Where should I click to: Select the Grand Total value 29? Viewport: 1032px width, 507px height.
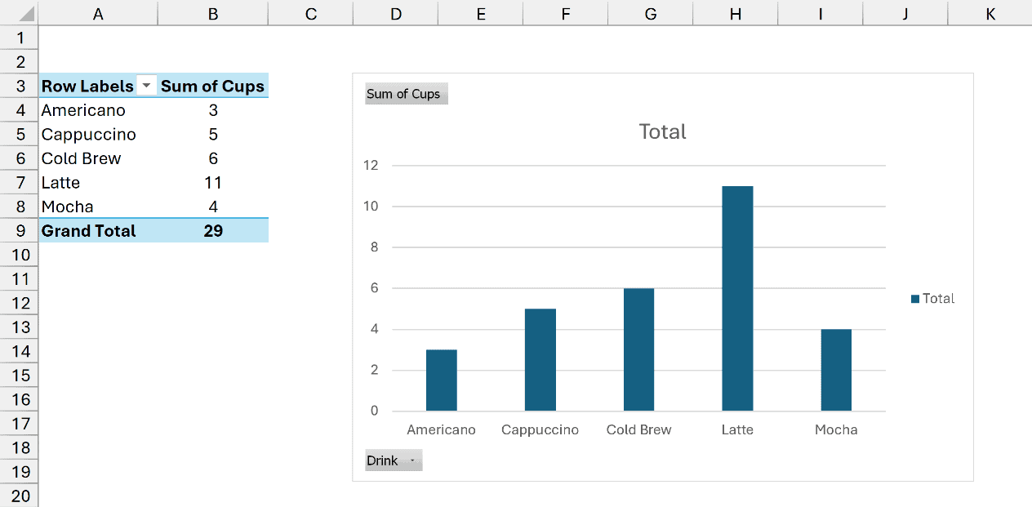point(213,230)
